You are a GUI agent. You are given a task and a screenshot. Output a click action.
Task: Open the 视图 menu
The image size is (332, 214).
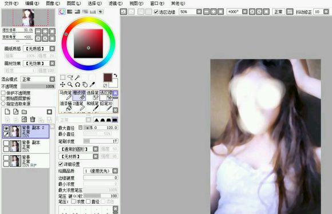click(x=136, y=3)
